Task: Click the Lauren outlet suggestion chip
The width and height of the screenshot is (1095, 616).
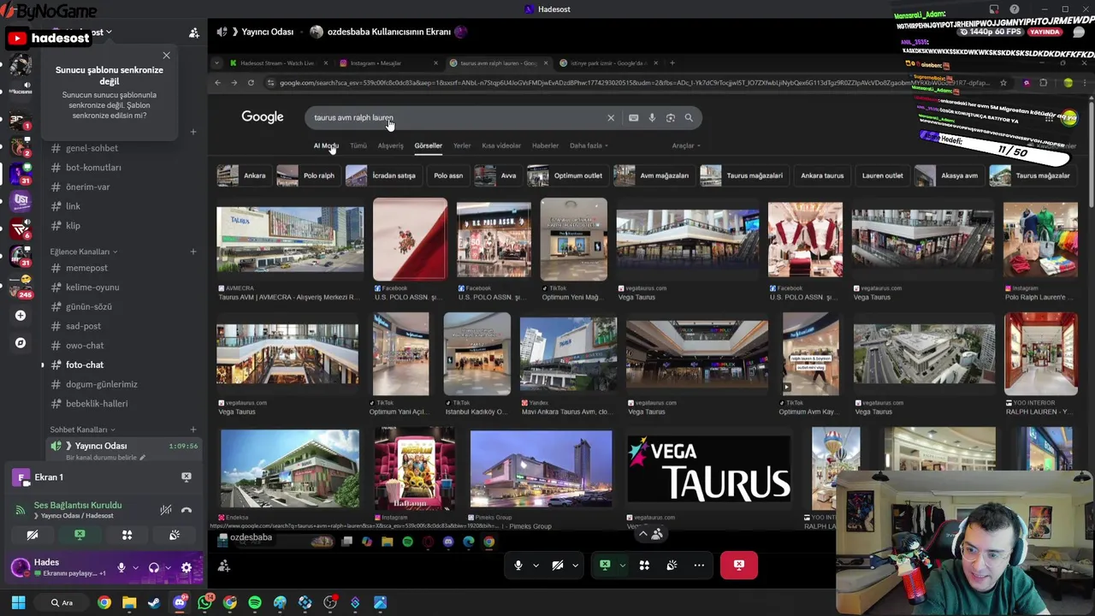Action: click(882, 175)
